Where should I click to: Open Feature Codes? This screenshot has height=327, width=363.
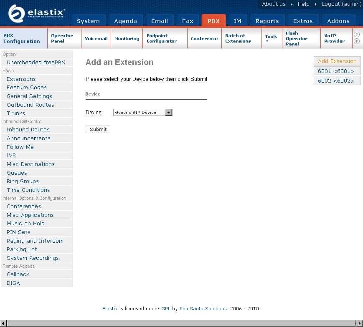coord(37,87)
